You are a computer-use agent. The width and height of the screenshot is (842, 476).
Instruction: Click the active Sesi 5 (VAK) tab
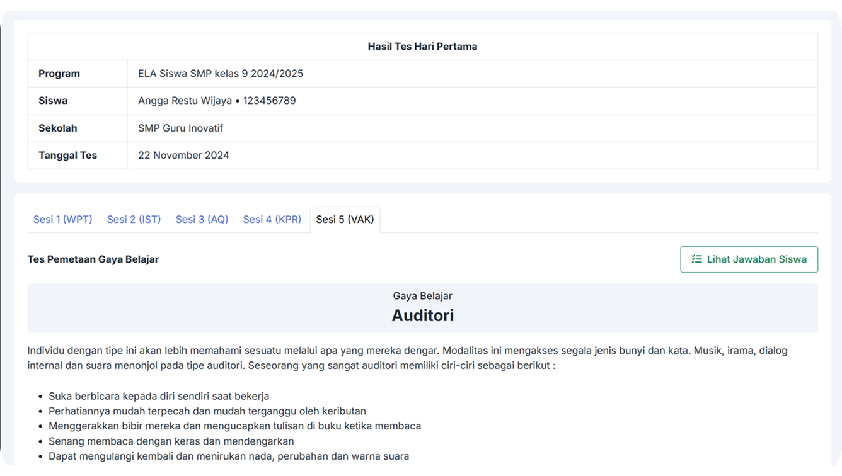345,219
